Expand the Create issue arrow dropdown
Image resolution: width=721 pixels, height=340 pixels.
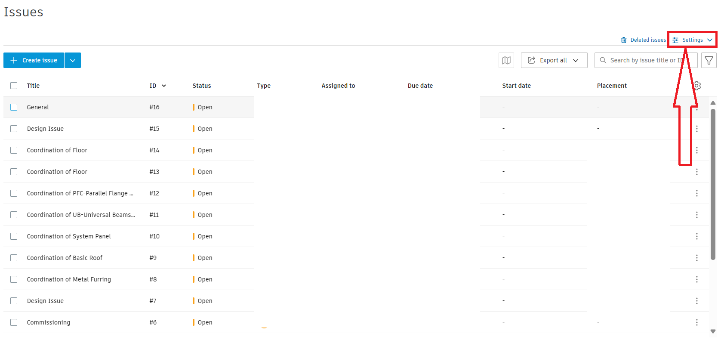[73, 60]
